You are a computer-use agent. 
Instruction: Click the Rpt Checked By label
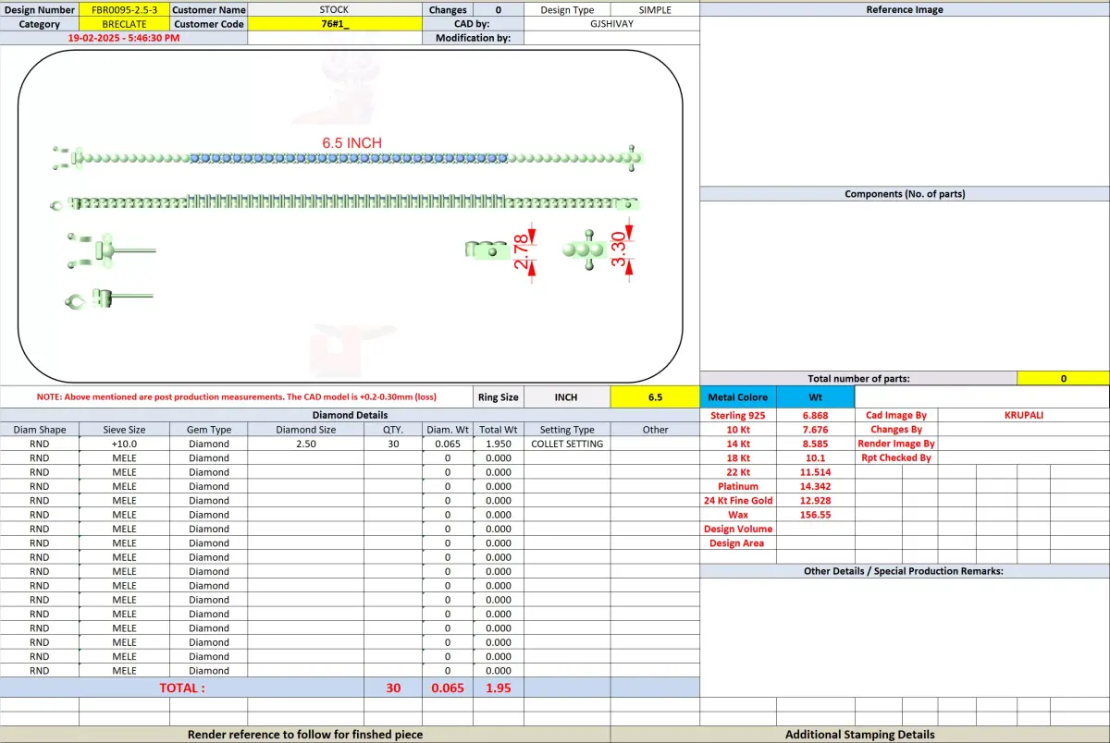tap(896, 457)
